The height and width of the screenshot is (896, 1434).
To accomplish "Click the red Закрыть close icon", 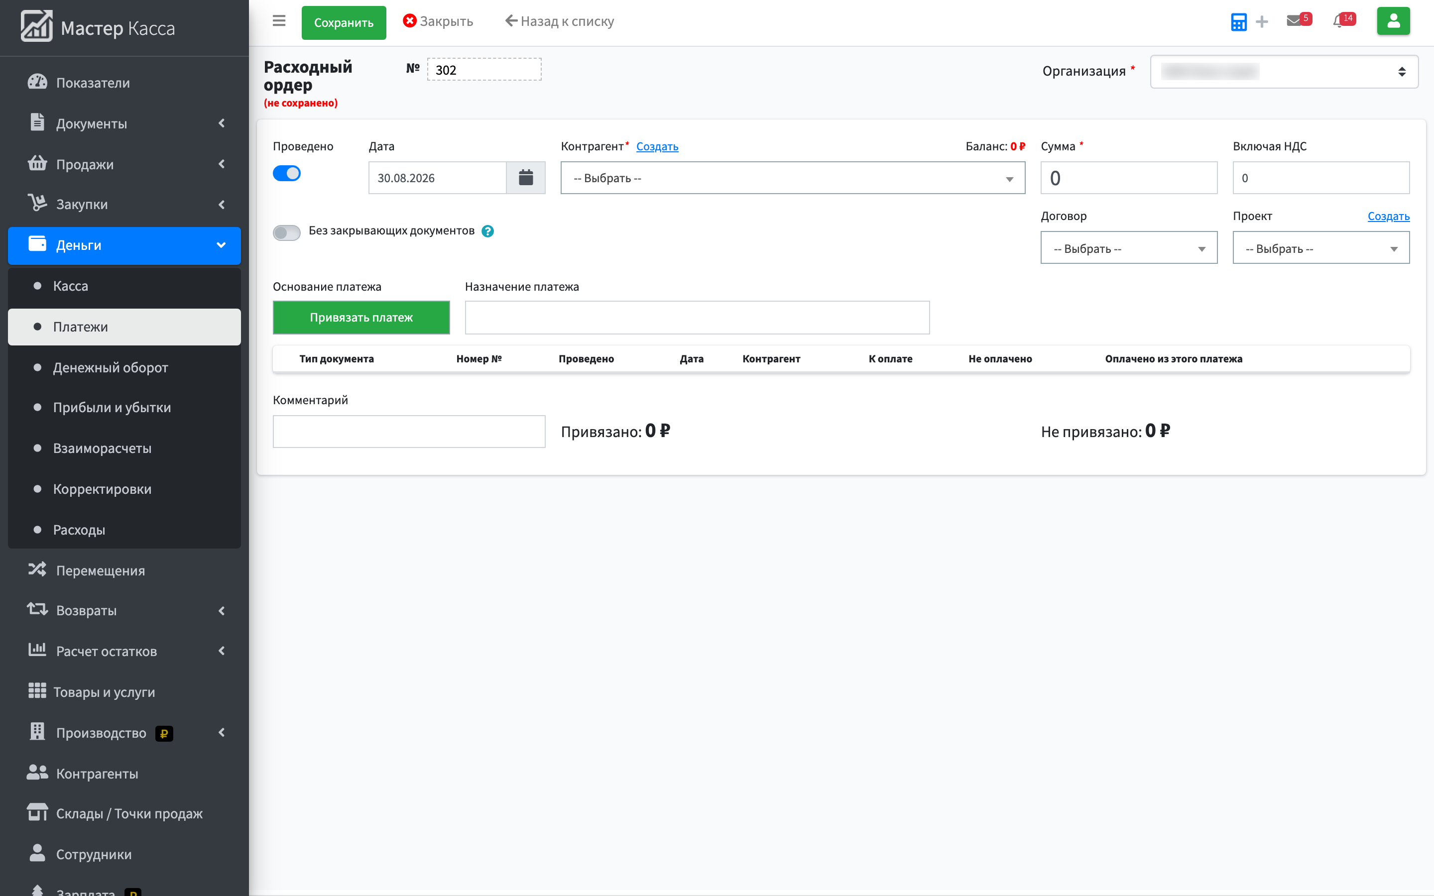I will (409, 21).
